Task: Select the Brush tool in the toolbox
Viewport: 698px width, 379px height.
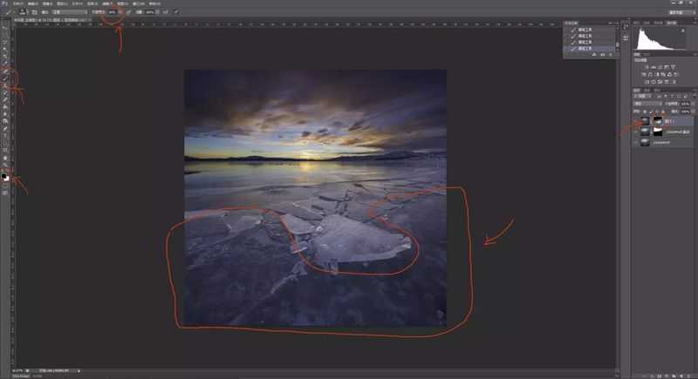Action: 6,78
